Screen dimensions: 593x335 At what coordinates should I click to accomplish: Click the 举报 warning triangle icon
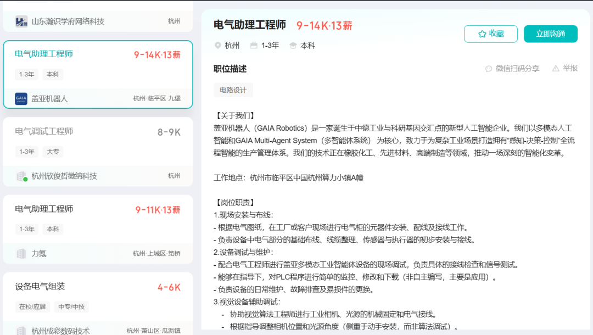[556, 69]
